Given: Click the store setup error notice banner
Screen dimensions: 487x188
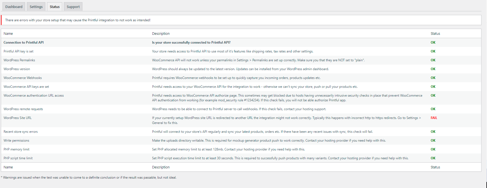Looking at the screenshot, I should pyautogui.click(x=241, y=20).
